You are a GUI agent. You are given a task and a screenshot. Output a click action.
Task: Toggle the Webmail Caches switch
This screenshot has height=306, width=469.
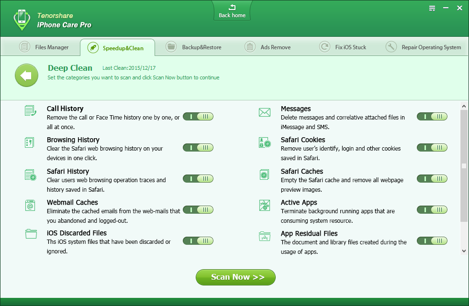(198, 210)
